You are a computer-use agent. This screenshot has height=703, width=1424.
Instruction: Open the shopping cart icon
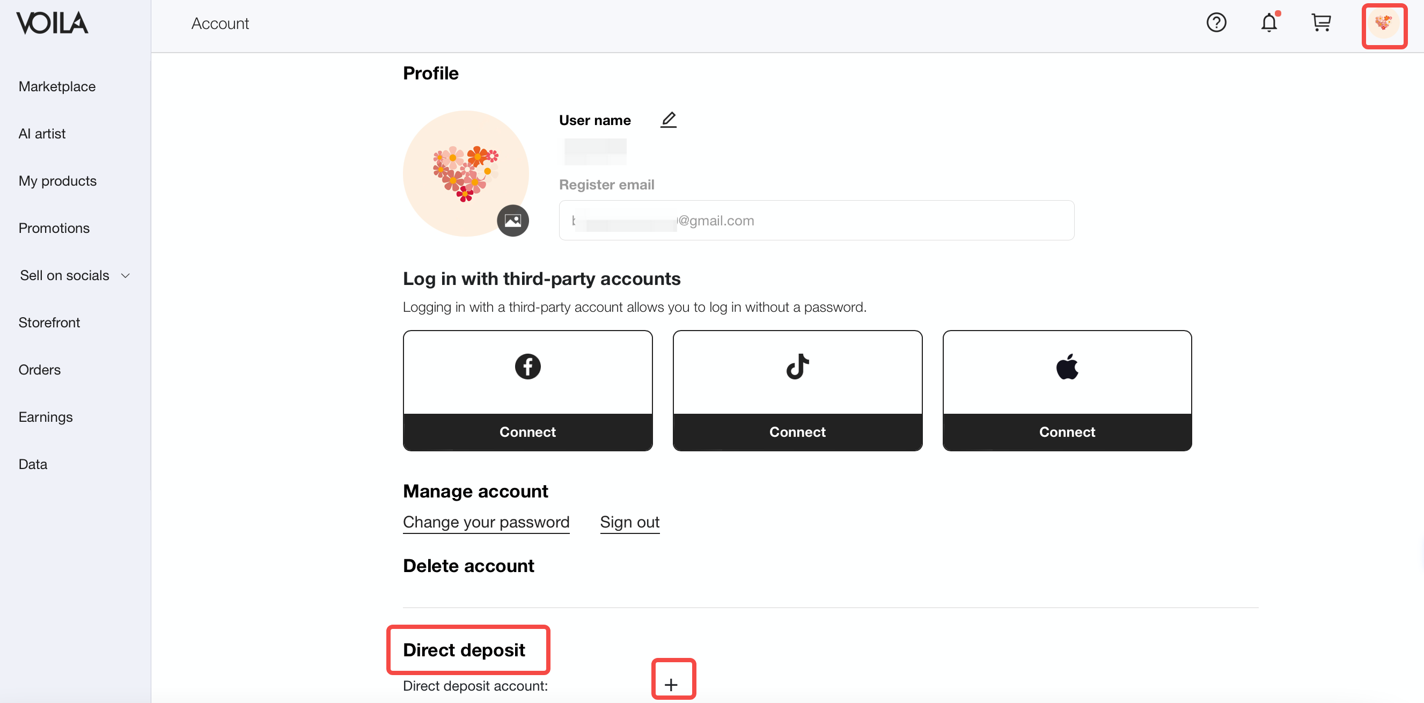point(1321,23)
